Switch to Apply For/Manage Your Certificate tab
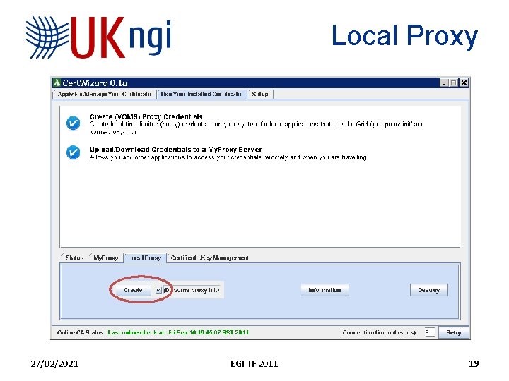This screenshot has width=509, height=381. pos(104,94)
